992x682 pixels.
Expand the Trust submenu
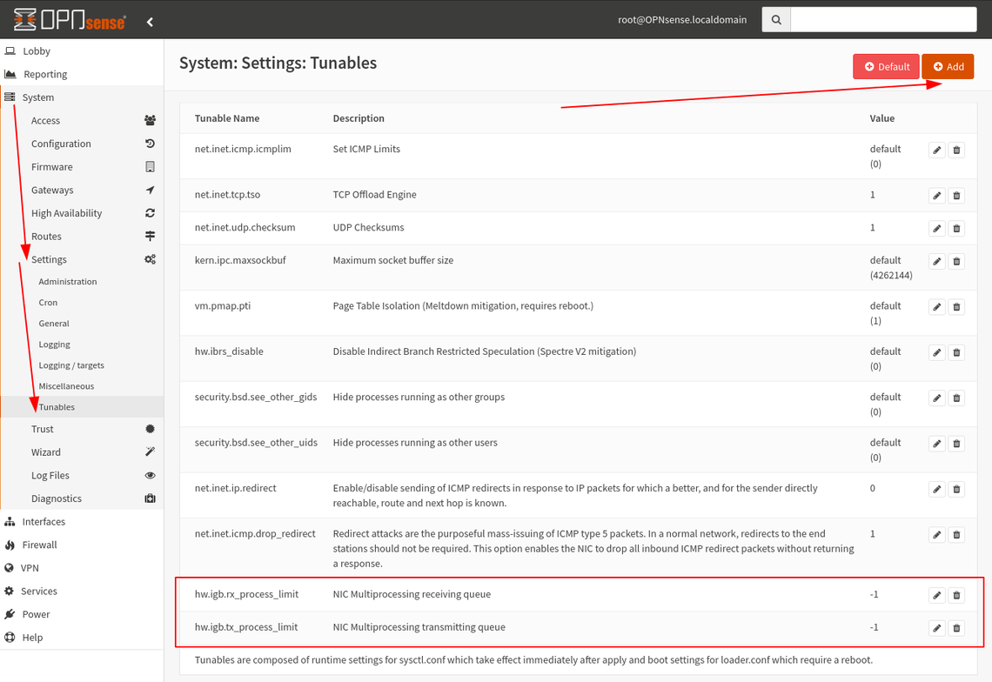83,429
